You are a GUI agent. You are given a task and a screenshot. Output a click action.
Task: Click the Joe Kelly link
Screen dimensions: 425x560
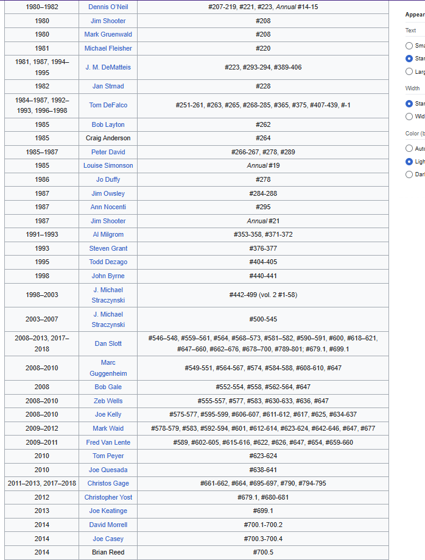(x=108, y=414)
